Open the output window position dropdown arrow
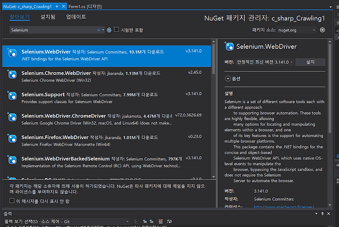This screenshot has width=339, height=227. click(316, 213)
